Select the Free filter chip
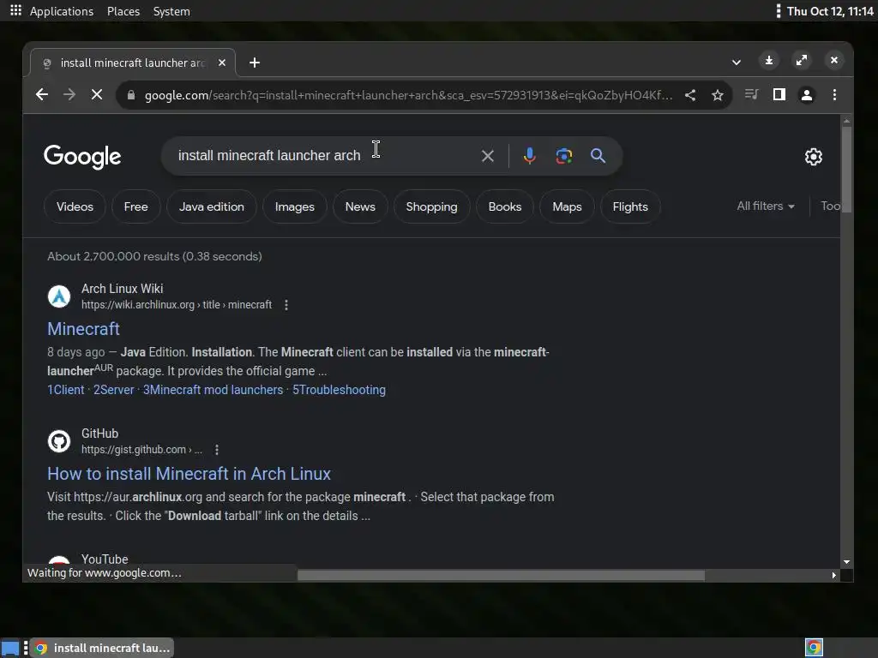Screen dimensions: 878x658 pyautogui.click(x=136, y=207)
